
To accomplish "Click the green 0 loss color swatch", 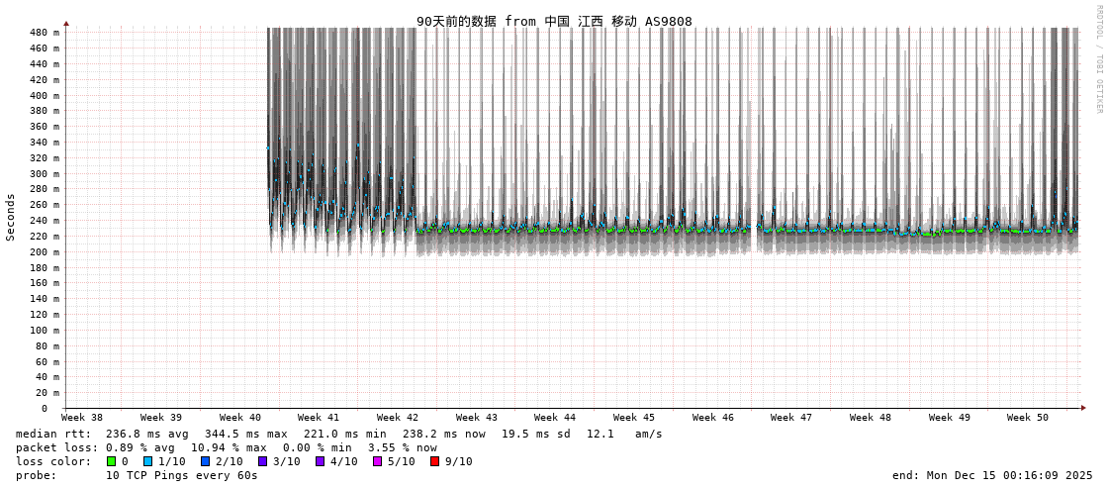I will pos(111,461).
